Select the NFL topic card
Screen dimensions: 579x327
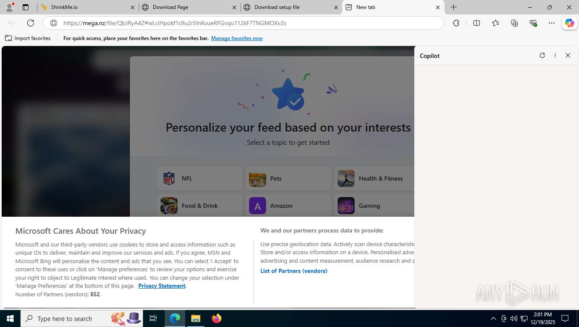pos(200,178)
